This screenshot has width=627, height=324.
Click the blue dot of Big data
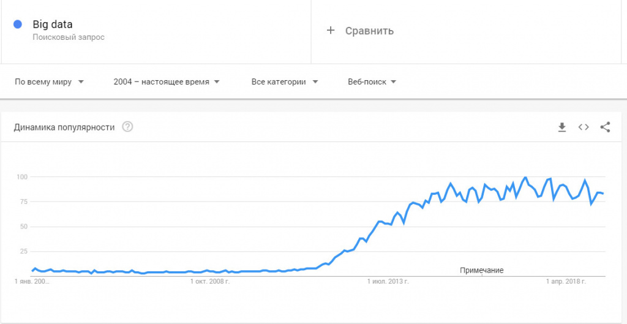click(18, 24)
